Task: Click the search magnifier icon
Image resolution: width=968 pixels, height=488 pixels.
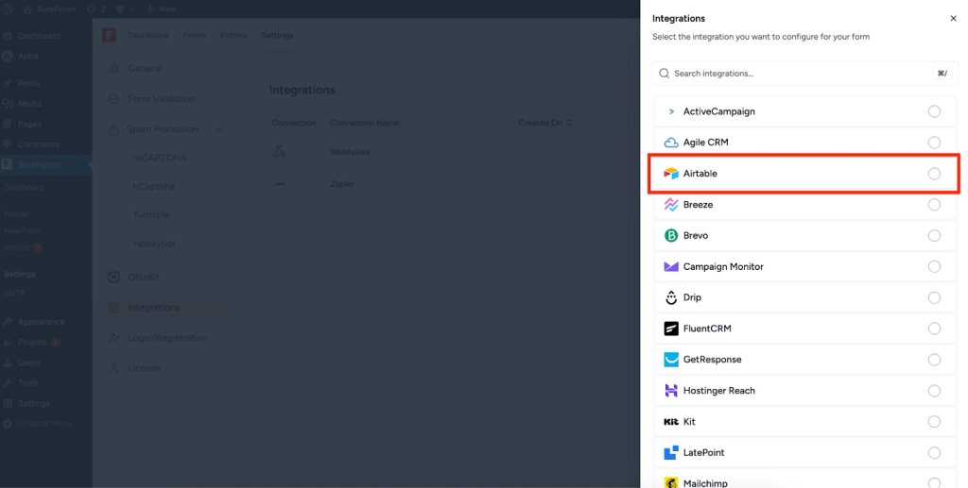Action: click(665, 74)
